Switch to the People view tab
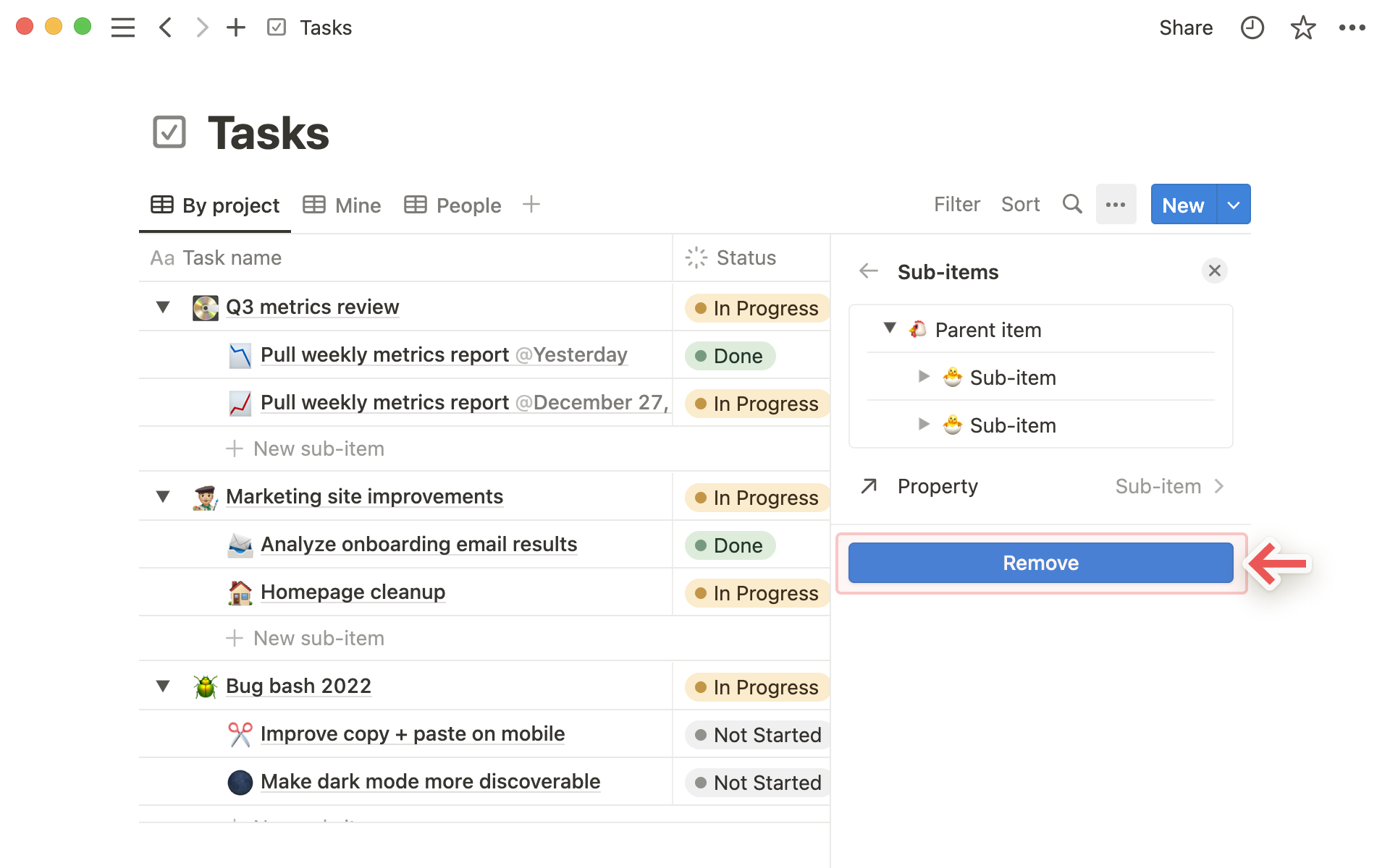Viewport: 1390px width, 868px height. (x=452, y=205)
